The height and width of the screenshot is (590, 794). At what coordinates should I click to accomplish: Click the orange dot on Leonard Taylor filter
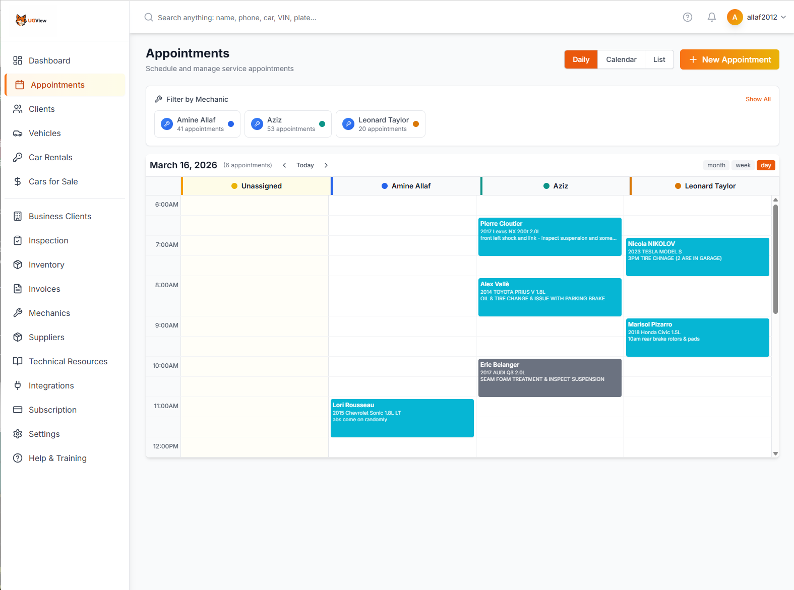point(416,124)
